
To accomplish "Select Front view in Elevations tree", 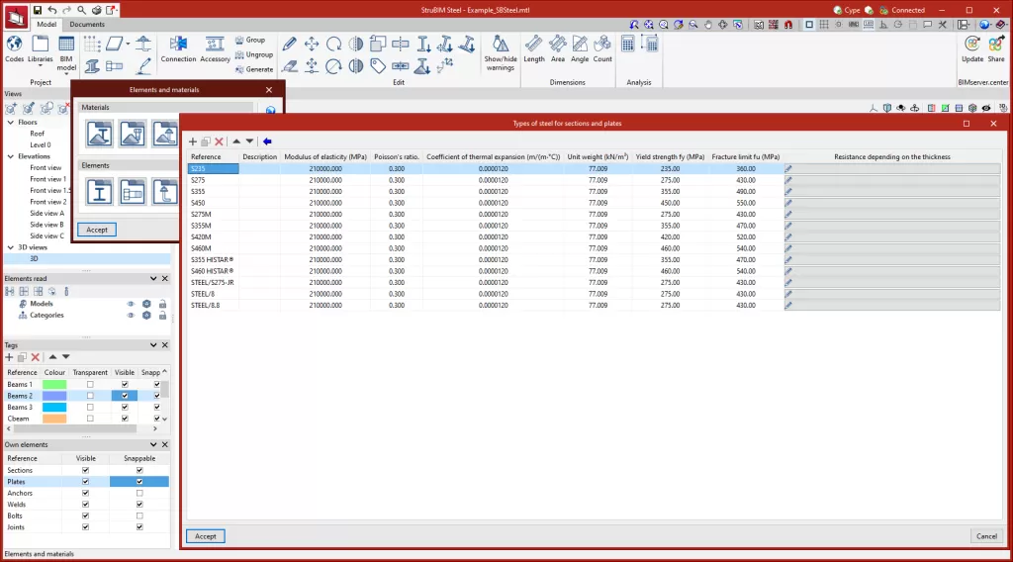I will (x=46, y=168).
